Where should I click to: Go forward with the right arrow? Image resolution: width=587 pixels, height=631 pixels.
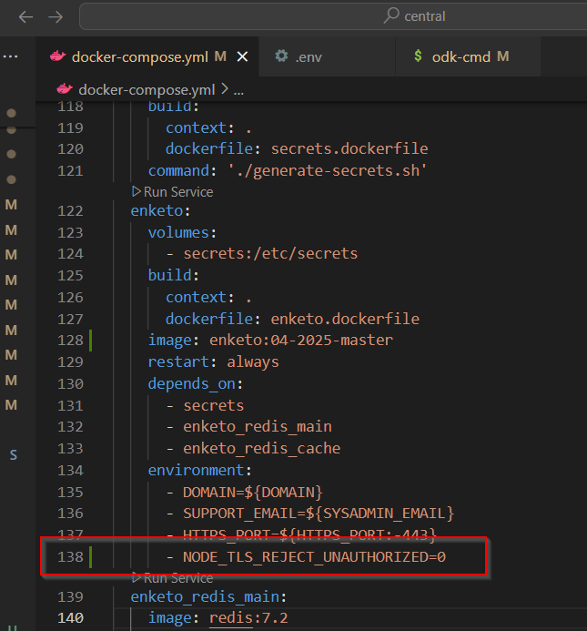pos(56,17)
